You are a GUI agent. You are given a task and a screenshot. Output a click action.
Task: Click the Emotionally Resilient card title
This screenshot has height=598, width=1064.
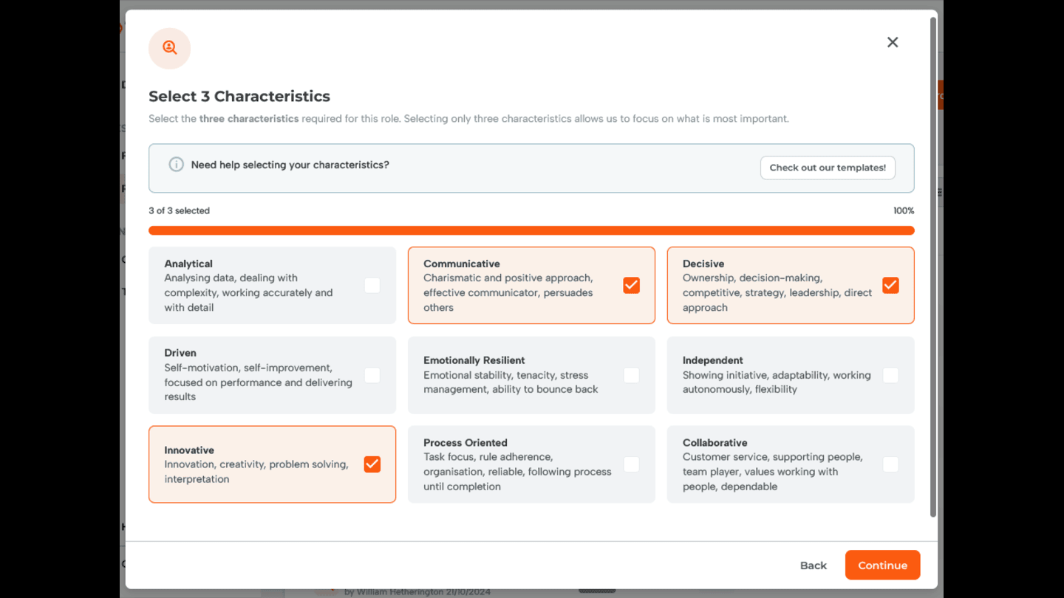[474, 360]
